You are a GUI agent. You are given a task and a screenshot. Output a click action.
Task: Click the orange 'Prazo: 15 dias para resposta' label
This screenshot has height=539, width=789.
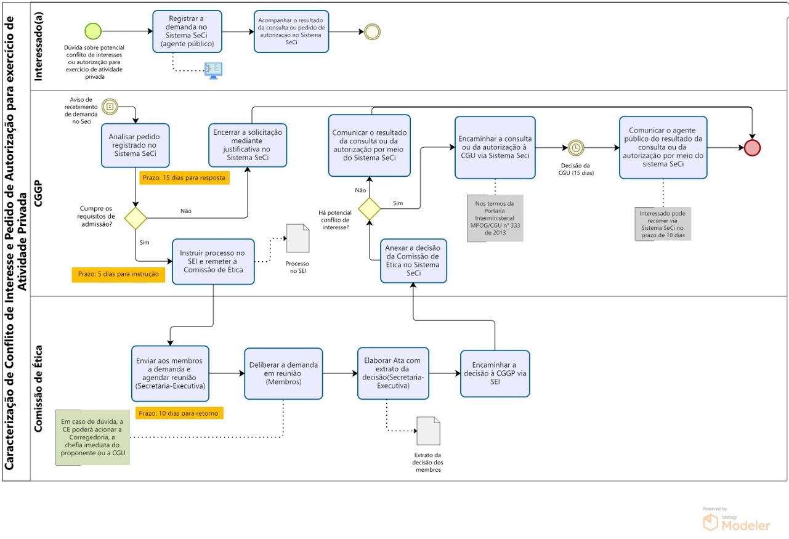[185, 178]
